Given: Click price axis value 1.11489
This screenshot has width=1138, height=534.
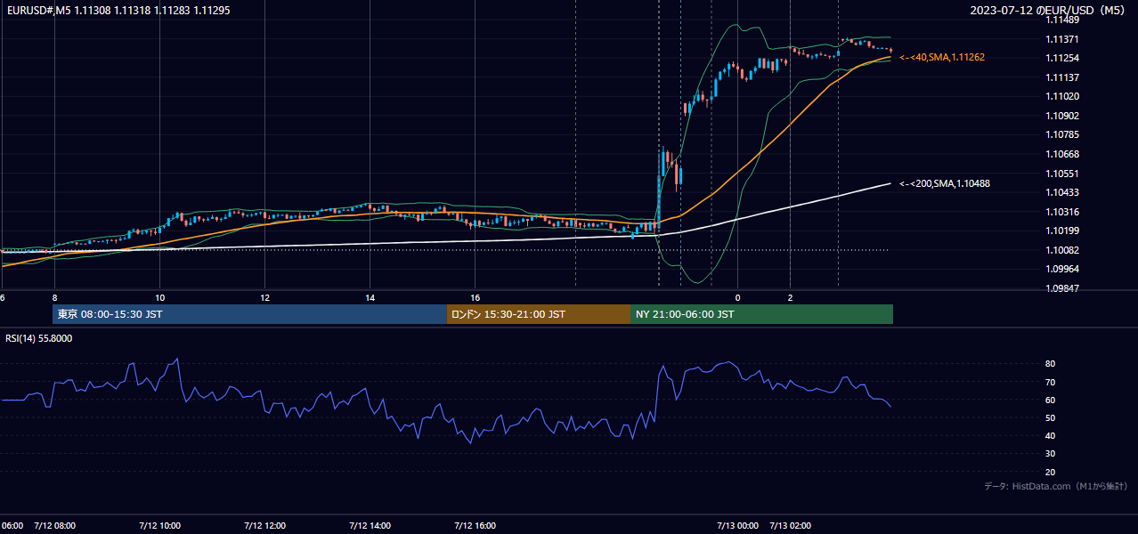Looking at the screenshot, I should [1062, 20].
